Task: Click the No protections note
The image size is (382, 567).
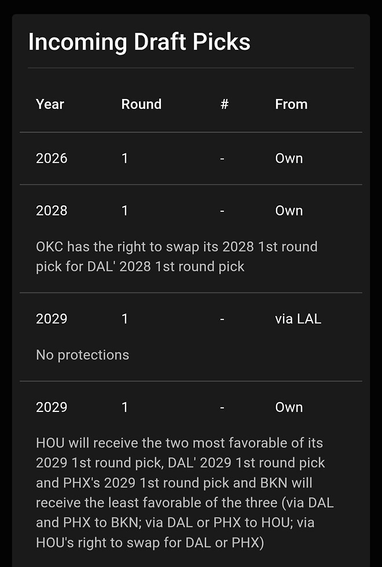Action: click(x=82, y=355)
